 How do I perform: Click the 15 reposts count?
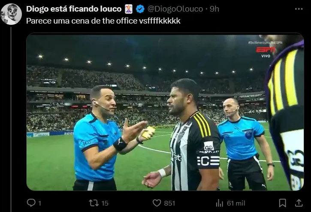point(105,203)
